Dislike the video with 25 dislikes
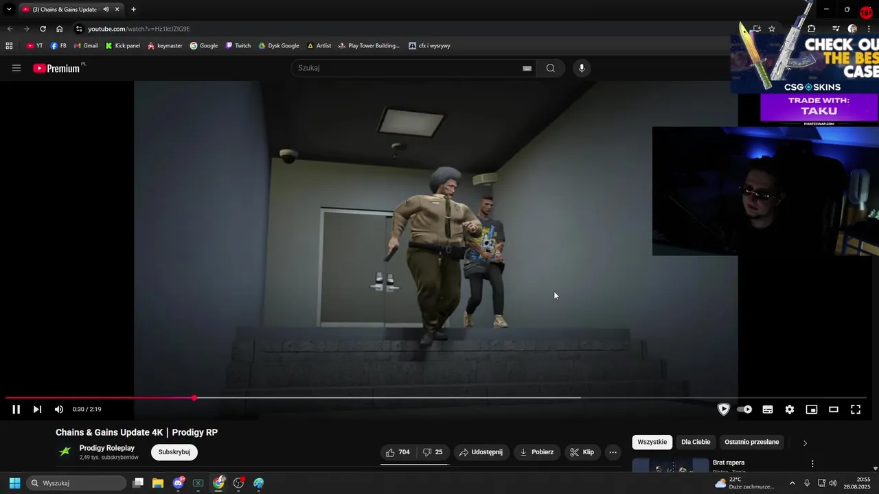879x494 pixels. pos(433,452)
